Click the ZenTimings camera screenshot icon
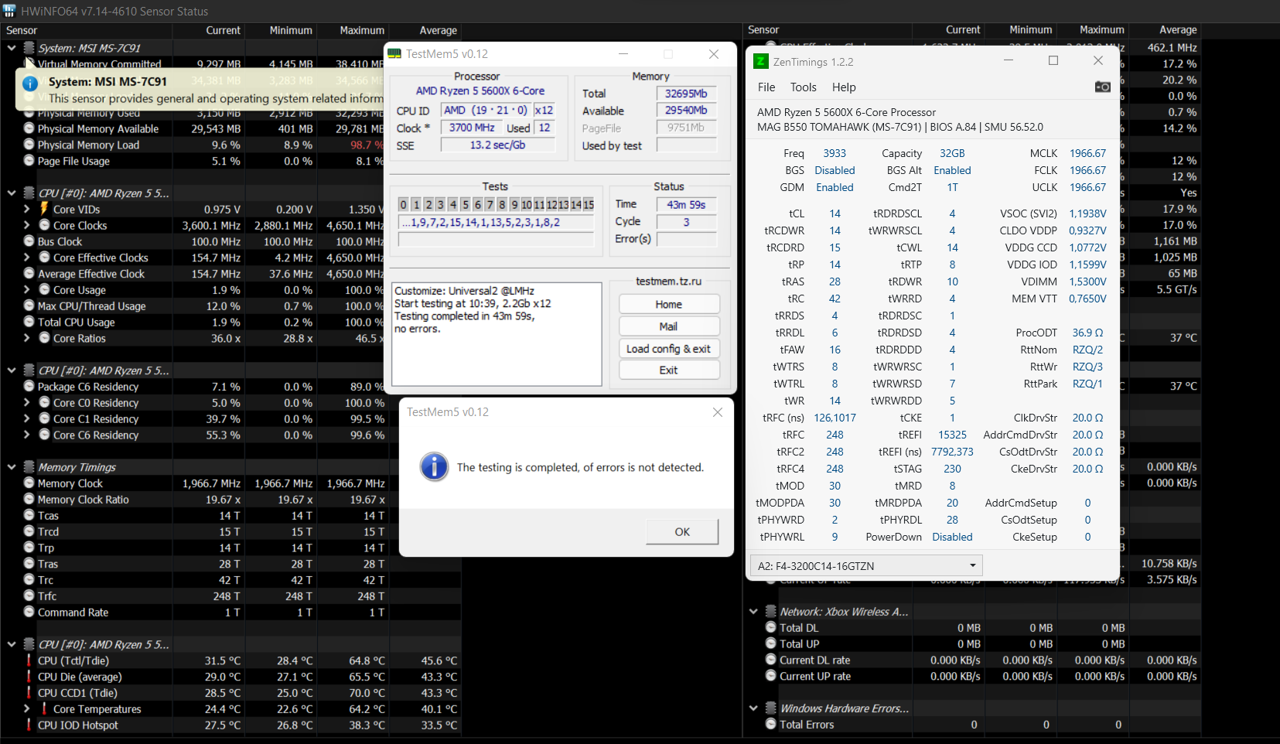The image size is (1280, 744). point(1103,87)
